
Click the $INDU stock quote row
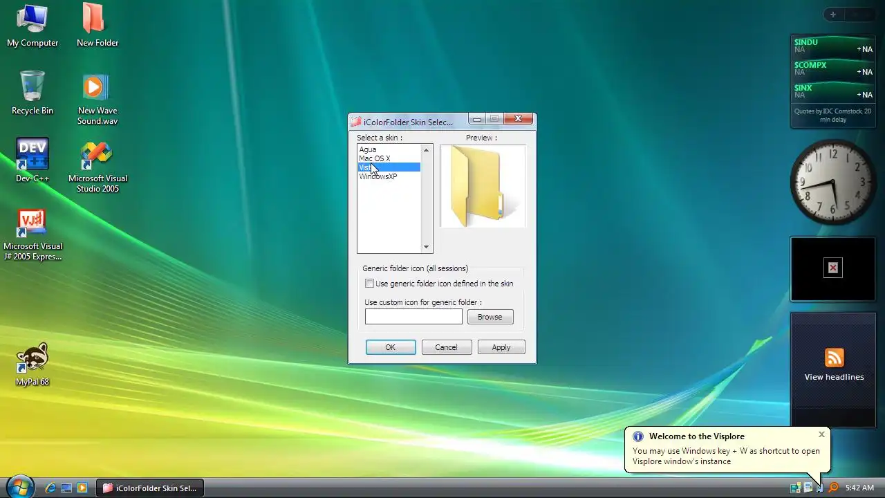point(833,46)
